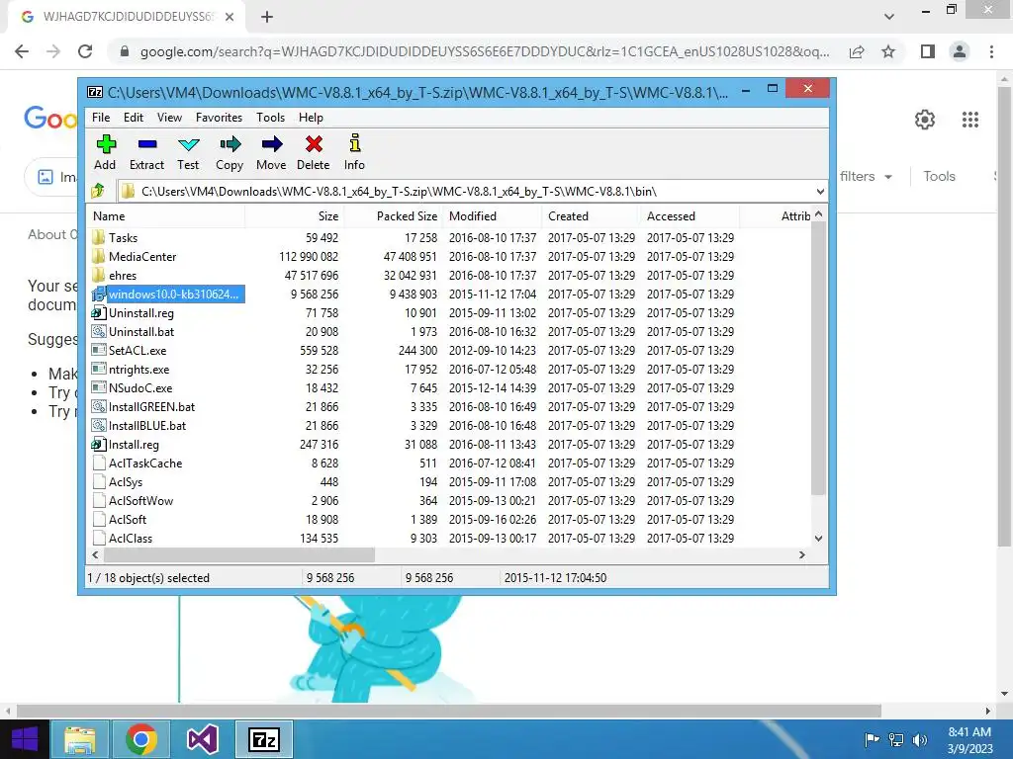Sort by the Size column header
Screen dimensions: 1013x759
pyautogui.click(x=295, y=216)
